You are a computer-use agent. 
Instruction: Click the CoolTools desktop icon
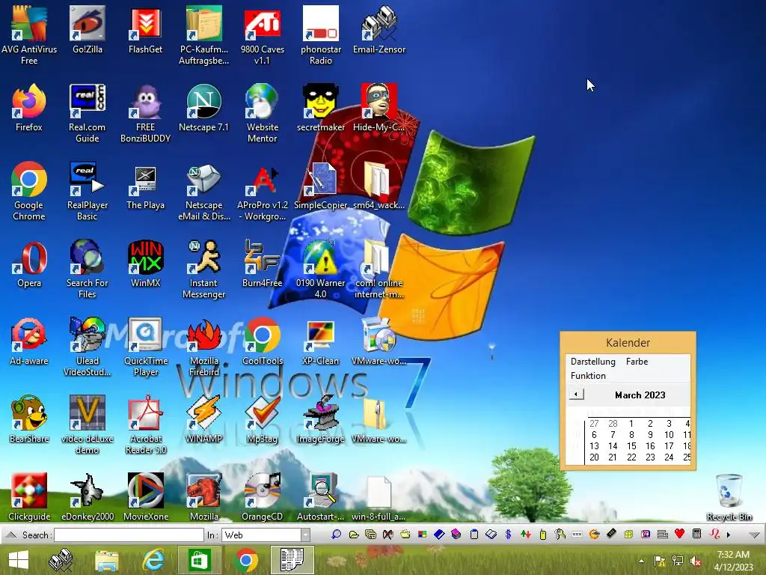pos(263,341)
